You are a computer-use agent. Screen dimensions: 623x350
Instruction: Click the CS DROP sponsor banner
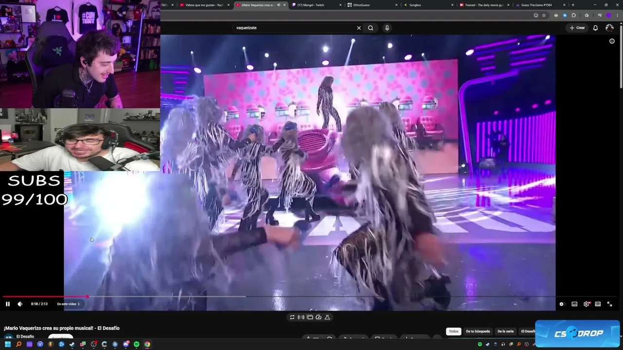coord(577,333)
